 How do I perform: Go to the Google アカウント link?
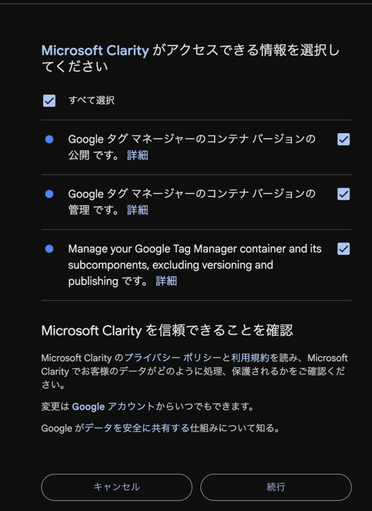(x=113, y=406)
